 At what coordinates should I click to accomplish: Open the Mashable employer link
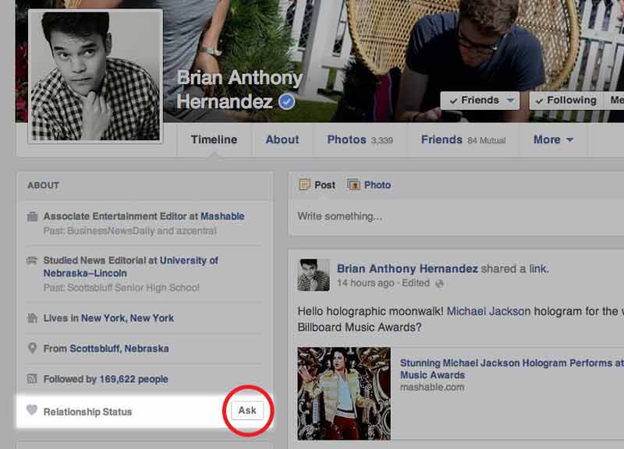(x=222, y=217)
